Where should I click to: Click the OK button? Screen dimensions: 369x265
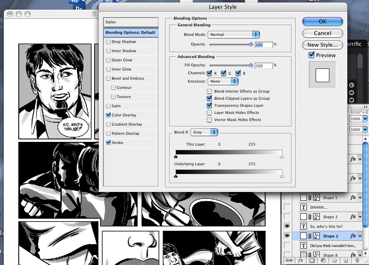point(322,21)
